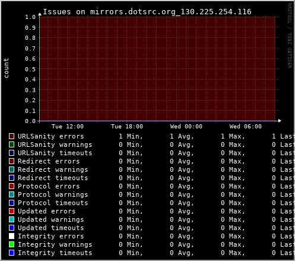Click the Integrity warnings bright green swatch
Image resolution: width=295 pixels, height=261 pixels.
coord(11,244)
